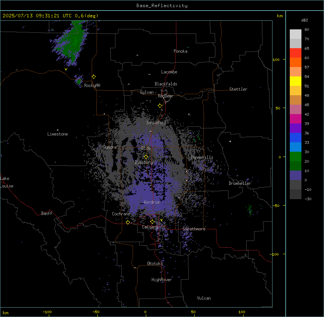Click the dBZ legend heading

click(304, 20)
